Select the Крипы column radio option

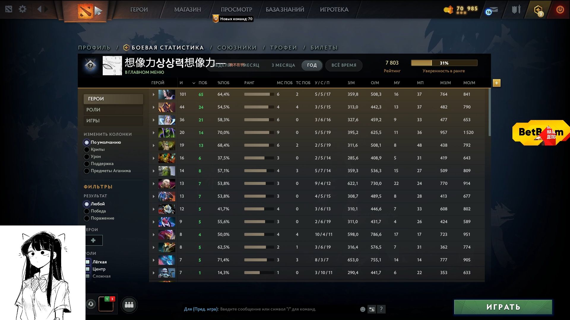coord(87,150)
